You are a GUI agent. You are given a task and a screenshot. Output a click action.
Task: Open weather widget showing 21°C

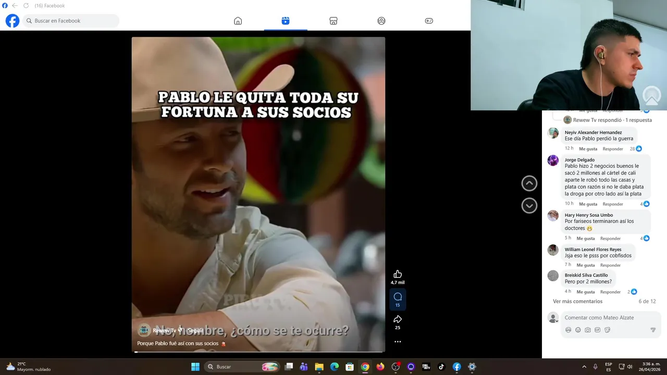click(29, 367)
